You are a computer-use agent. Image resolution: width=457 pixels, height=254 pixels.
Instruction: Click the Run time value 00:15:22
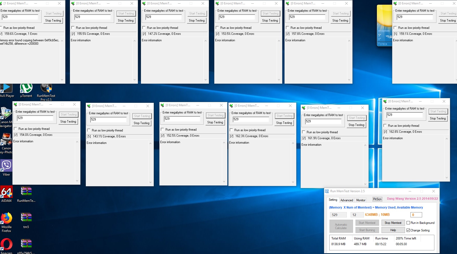tap(381, 244)
